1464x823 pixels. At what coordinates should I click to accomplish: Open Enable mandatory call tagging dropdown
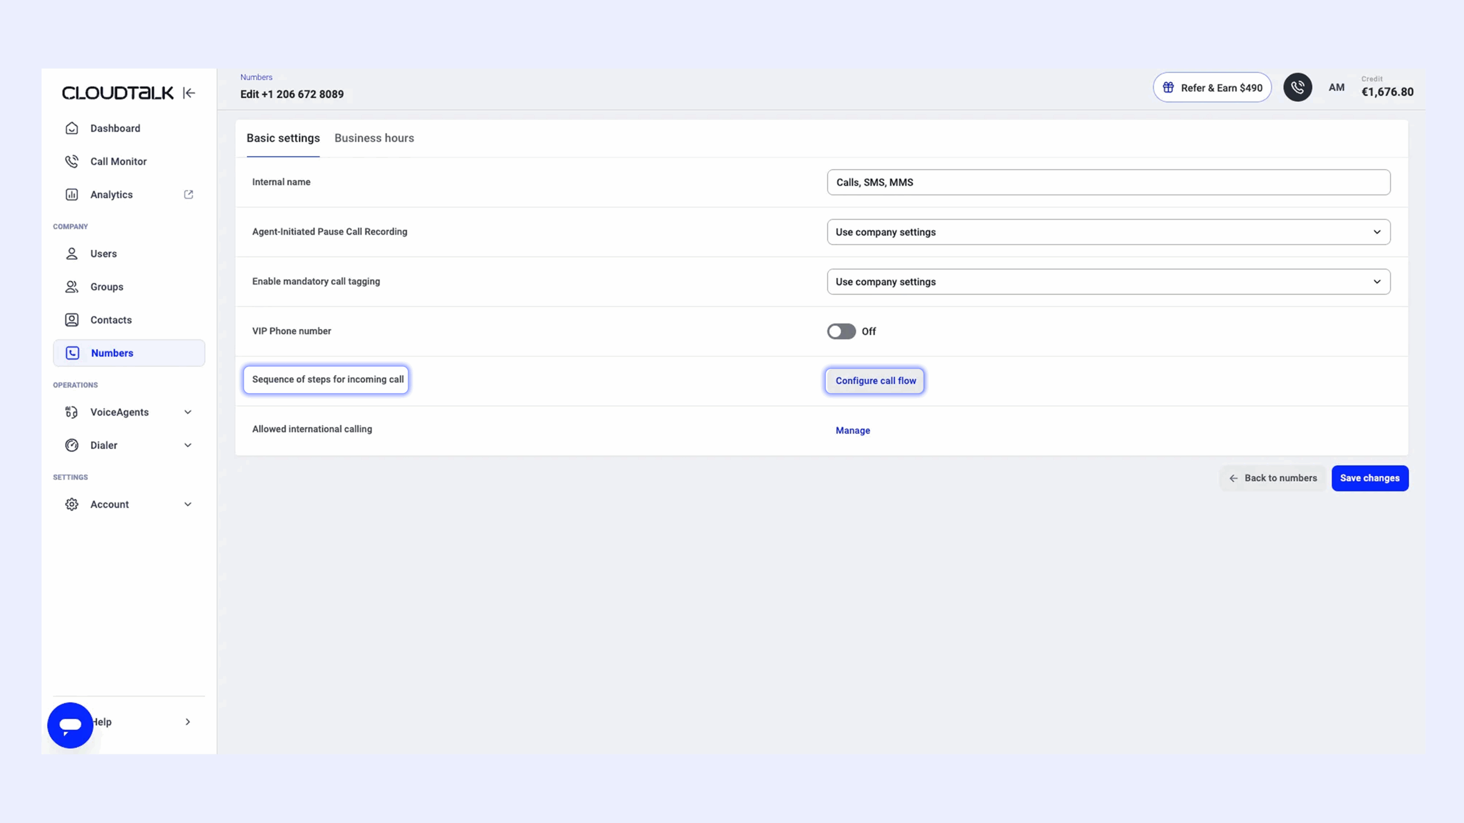tap(1108, 282)
